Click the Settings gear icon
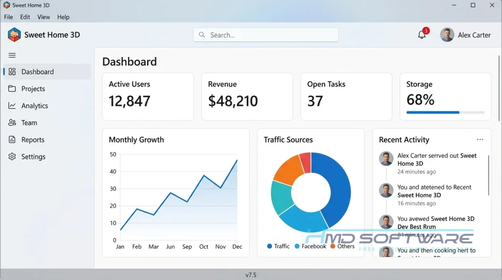This screenshot has height=280, width=502. (12, 157)
